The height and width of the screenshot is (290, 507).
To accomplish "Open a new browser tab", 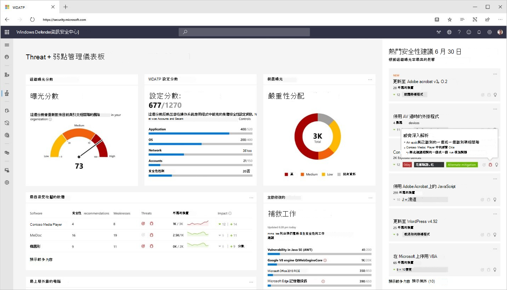I will pyautogui.click(x=65, y=7).
